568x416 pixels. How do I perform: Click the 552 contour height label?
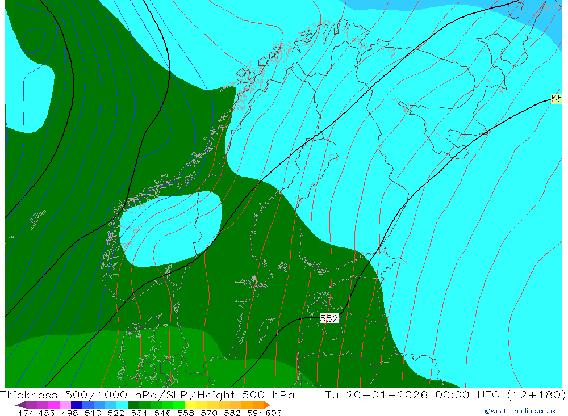tap(329, 318)
